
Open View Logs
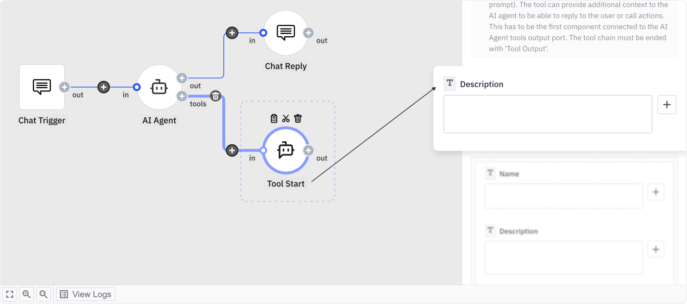[x=86, y=294]
